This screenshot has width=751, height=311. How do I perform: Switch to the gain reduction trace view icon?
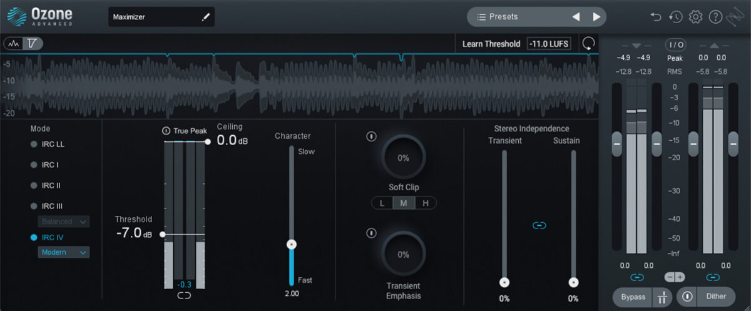pyautogui.click(x=33, y=43)
